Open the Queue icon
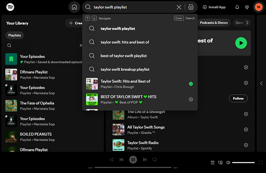Image resolution: width=266 pixels, height=173 pixels. pyautogui.click(x=212, y=162)
